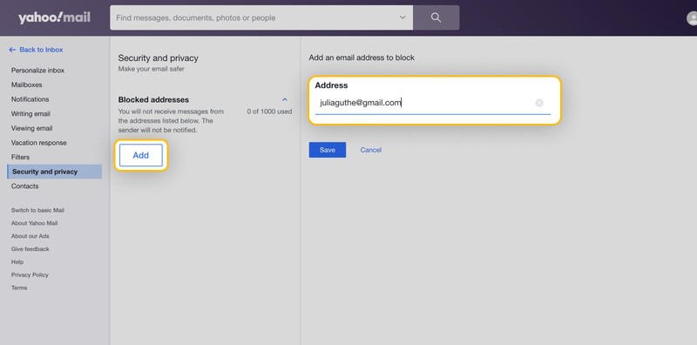Click the "0 of 1000 used" text
This screenshot has width=697, height=345.
pyautogui.click(x=269, y=112)
